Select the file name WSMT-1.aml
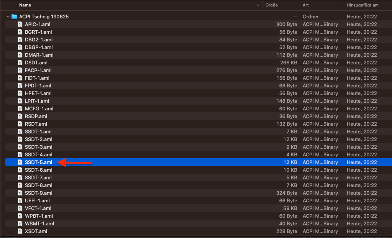This screenshot has height=238, width=392. click(39, 223)
